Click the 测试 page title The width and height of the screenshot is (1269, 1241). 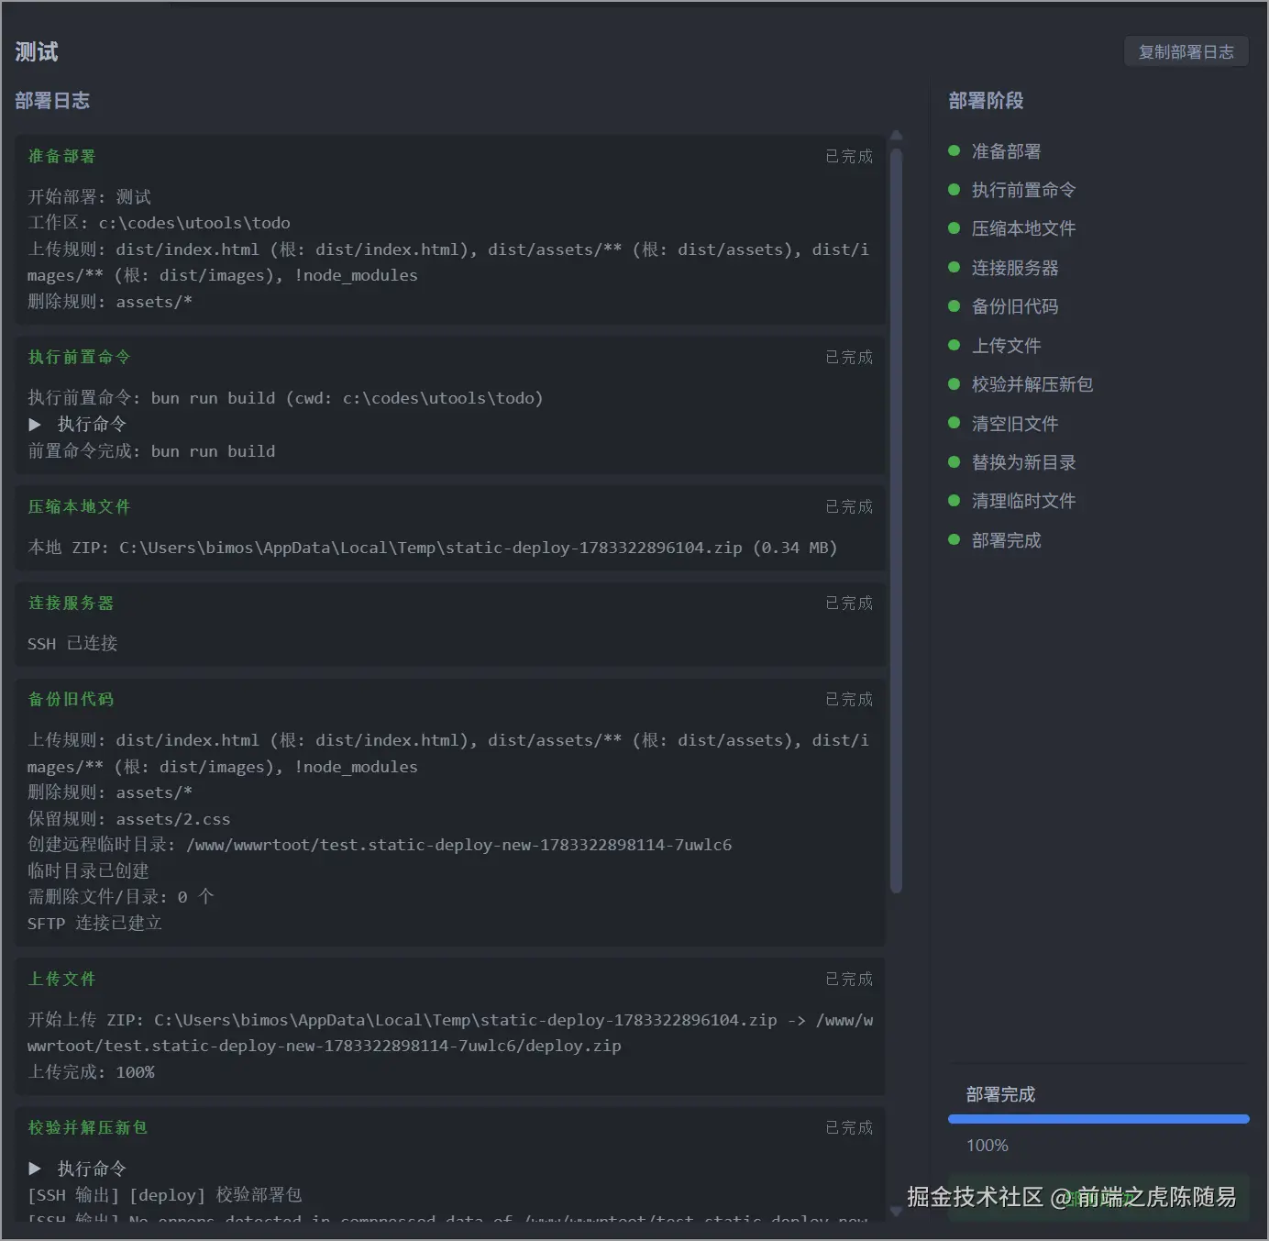(x=37, y=52)
